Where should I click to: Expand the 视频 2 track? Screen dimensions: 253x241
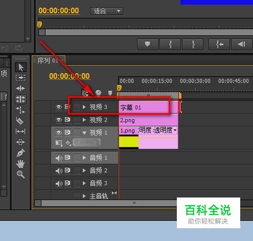[84, 120]
